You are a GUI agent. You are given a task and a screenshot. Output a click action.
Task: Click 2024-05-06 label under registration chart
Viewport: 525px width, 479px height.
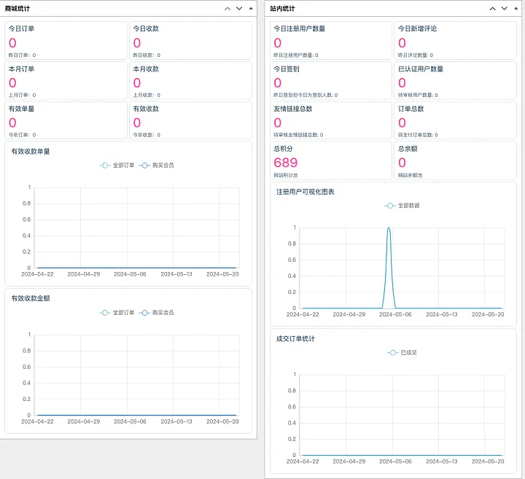point(395,315)
